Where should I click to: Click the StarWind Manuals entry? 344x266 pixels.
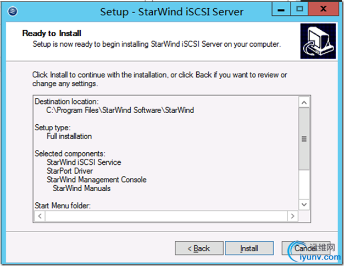pos(81,189)
